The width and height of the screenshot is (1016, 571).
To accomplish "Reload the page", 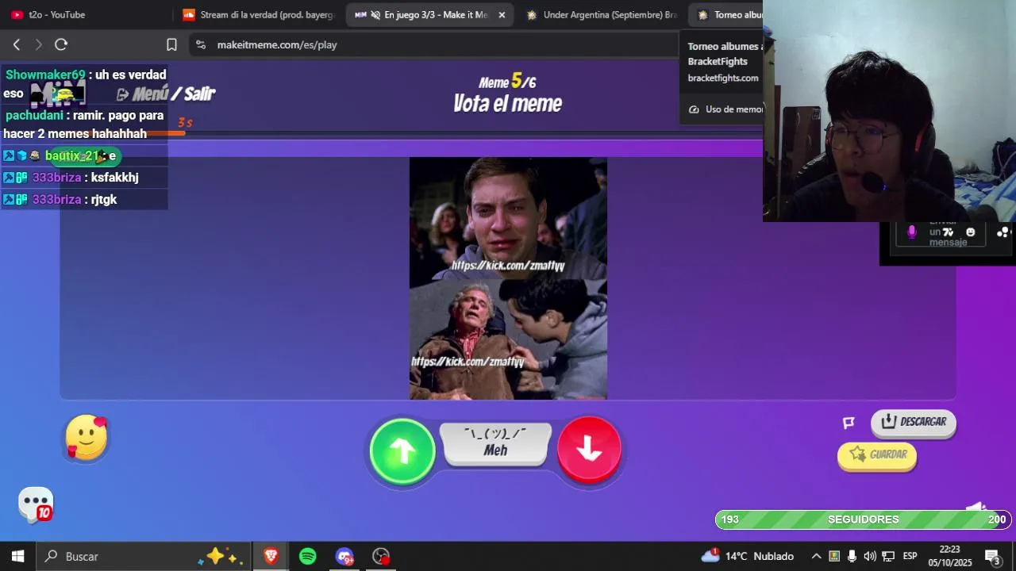I will [61, 44].
